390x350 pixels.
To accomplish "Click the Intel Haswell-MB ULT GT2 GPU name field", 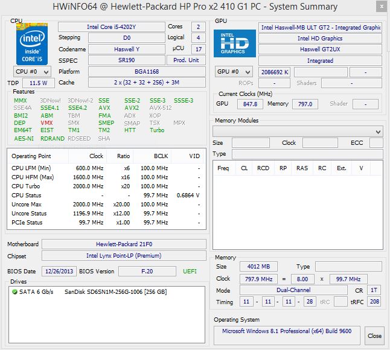I will [x=320, y=27].
